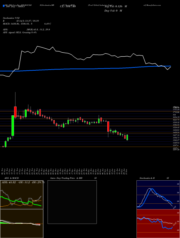180x238 pixels.
Task: Click the blue 100 Day legend square
Action: (x=4, y=6)
